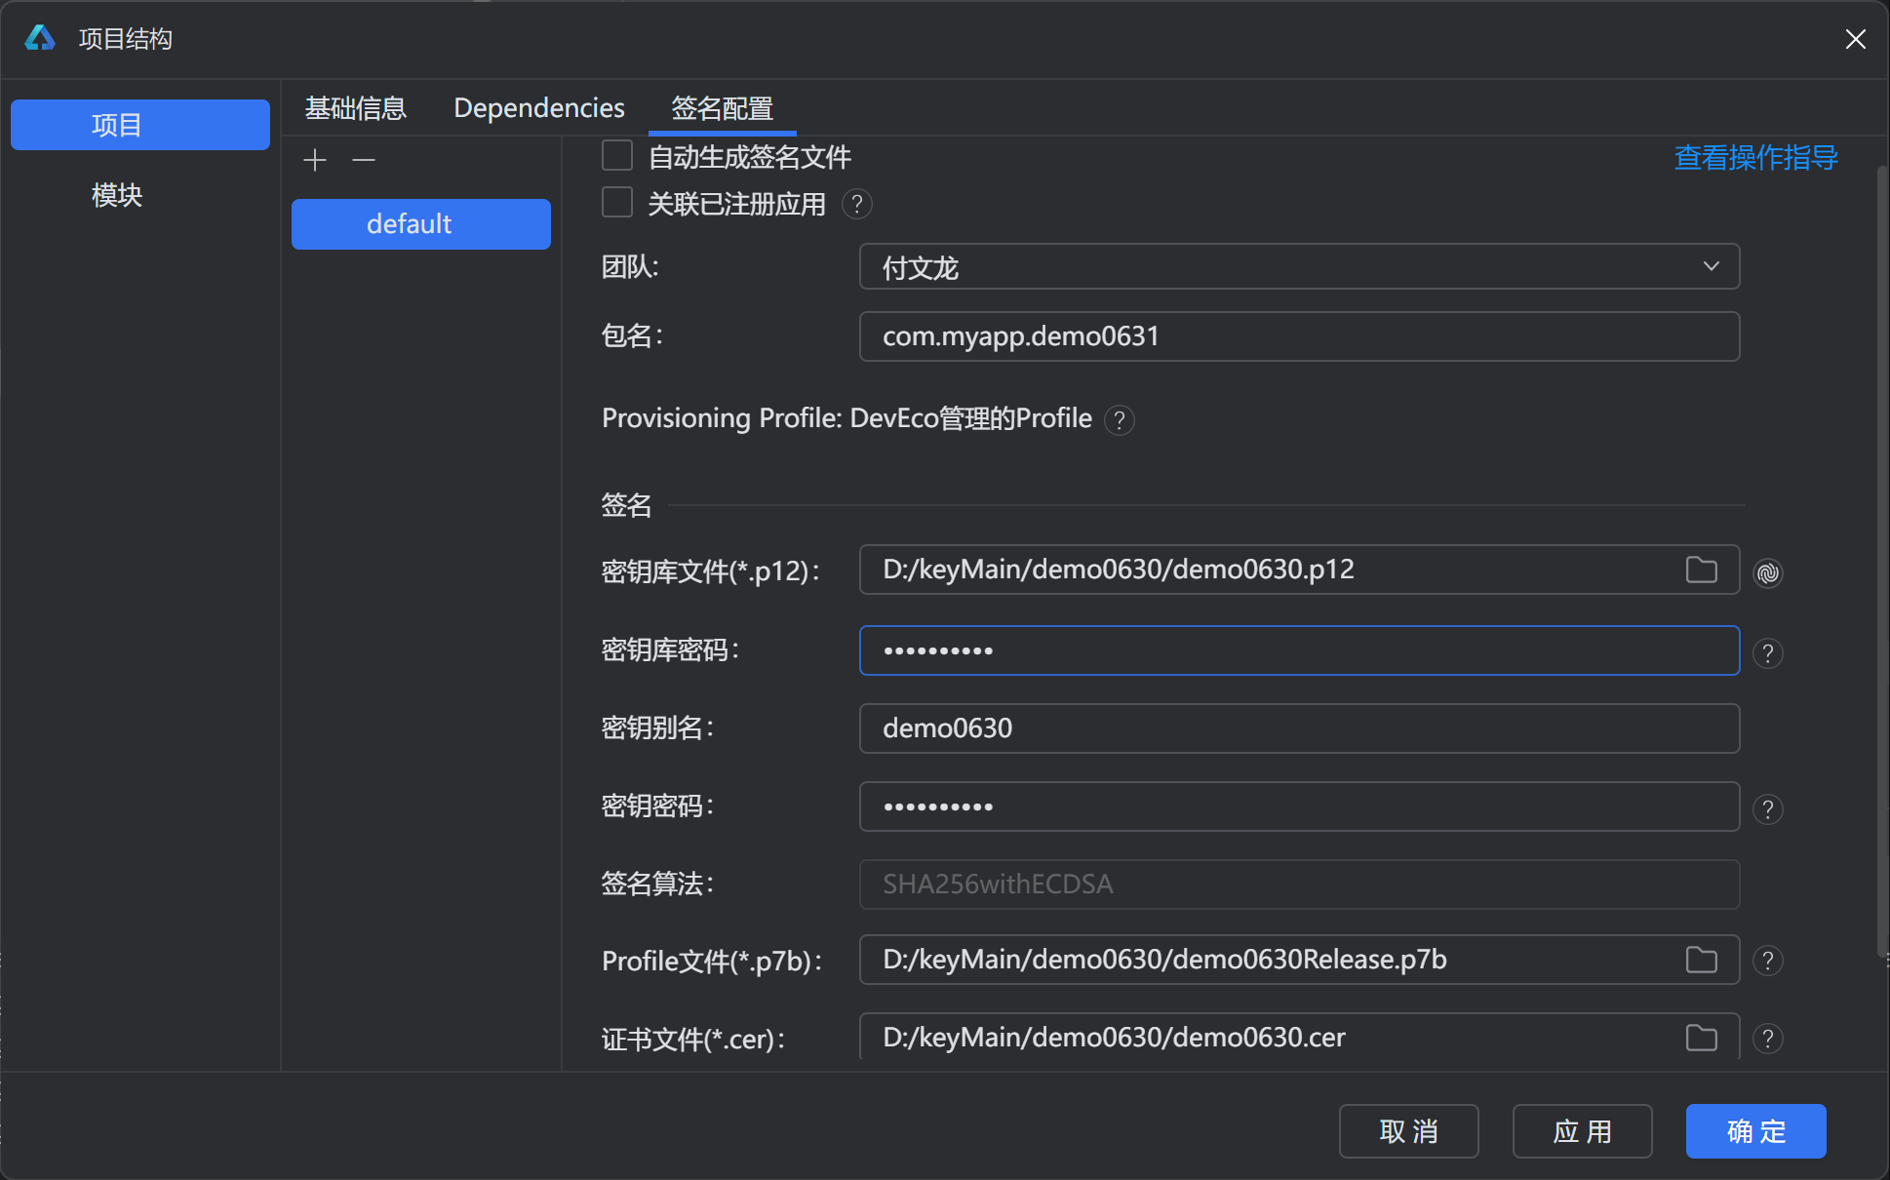
Task: Open 查看操作指导 link
Action: pos(1756,157)
